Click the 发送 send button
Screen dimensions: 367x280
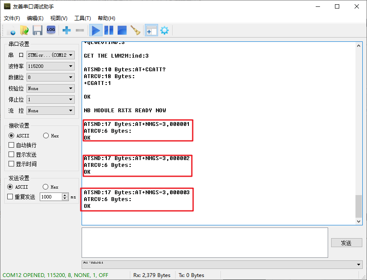point(346,243)
